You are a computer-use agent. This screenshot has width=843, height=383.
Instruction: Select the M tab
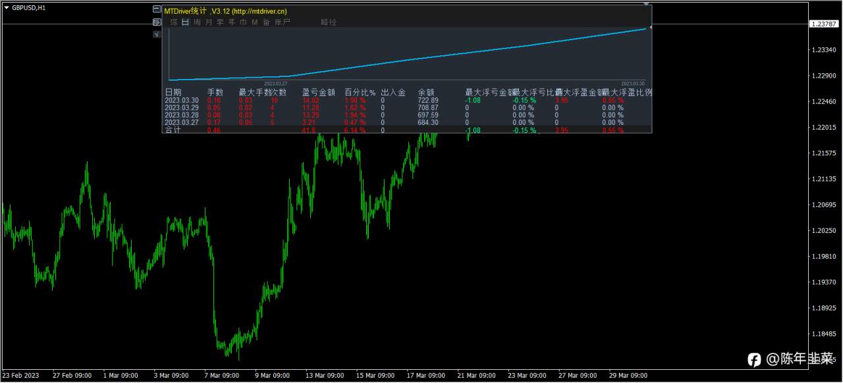[255, 22]
